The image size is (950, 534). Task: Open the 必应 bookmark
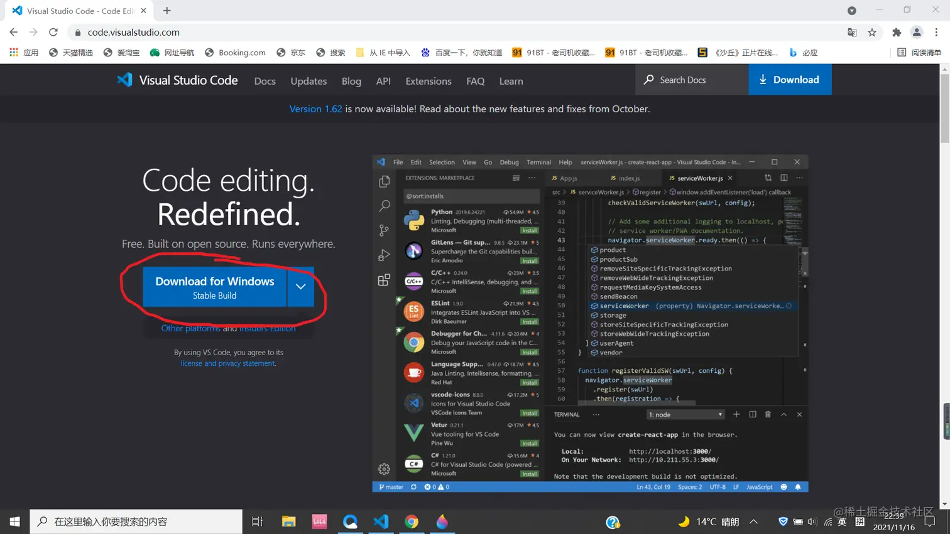point(804,53)
